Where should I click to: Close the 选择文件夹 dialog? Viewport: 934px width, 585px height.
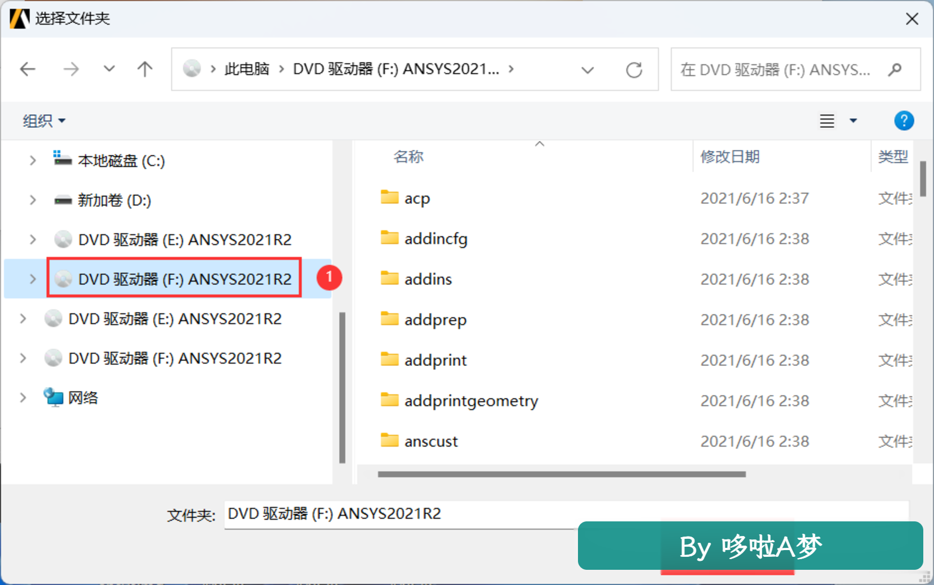912,19
